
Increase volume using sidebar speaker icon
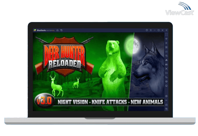click(166, 39)
